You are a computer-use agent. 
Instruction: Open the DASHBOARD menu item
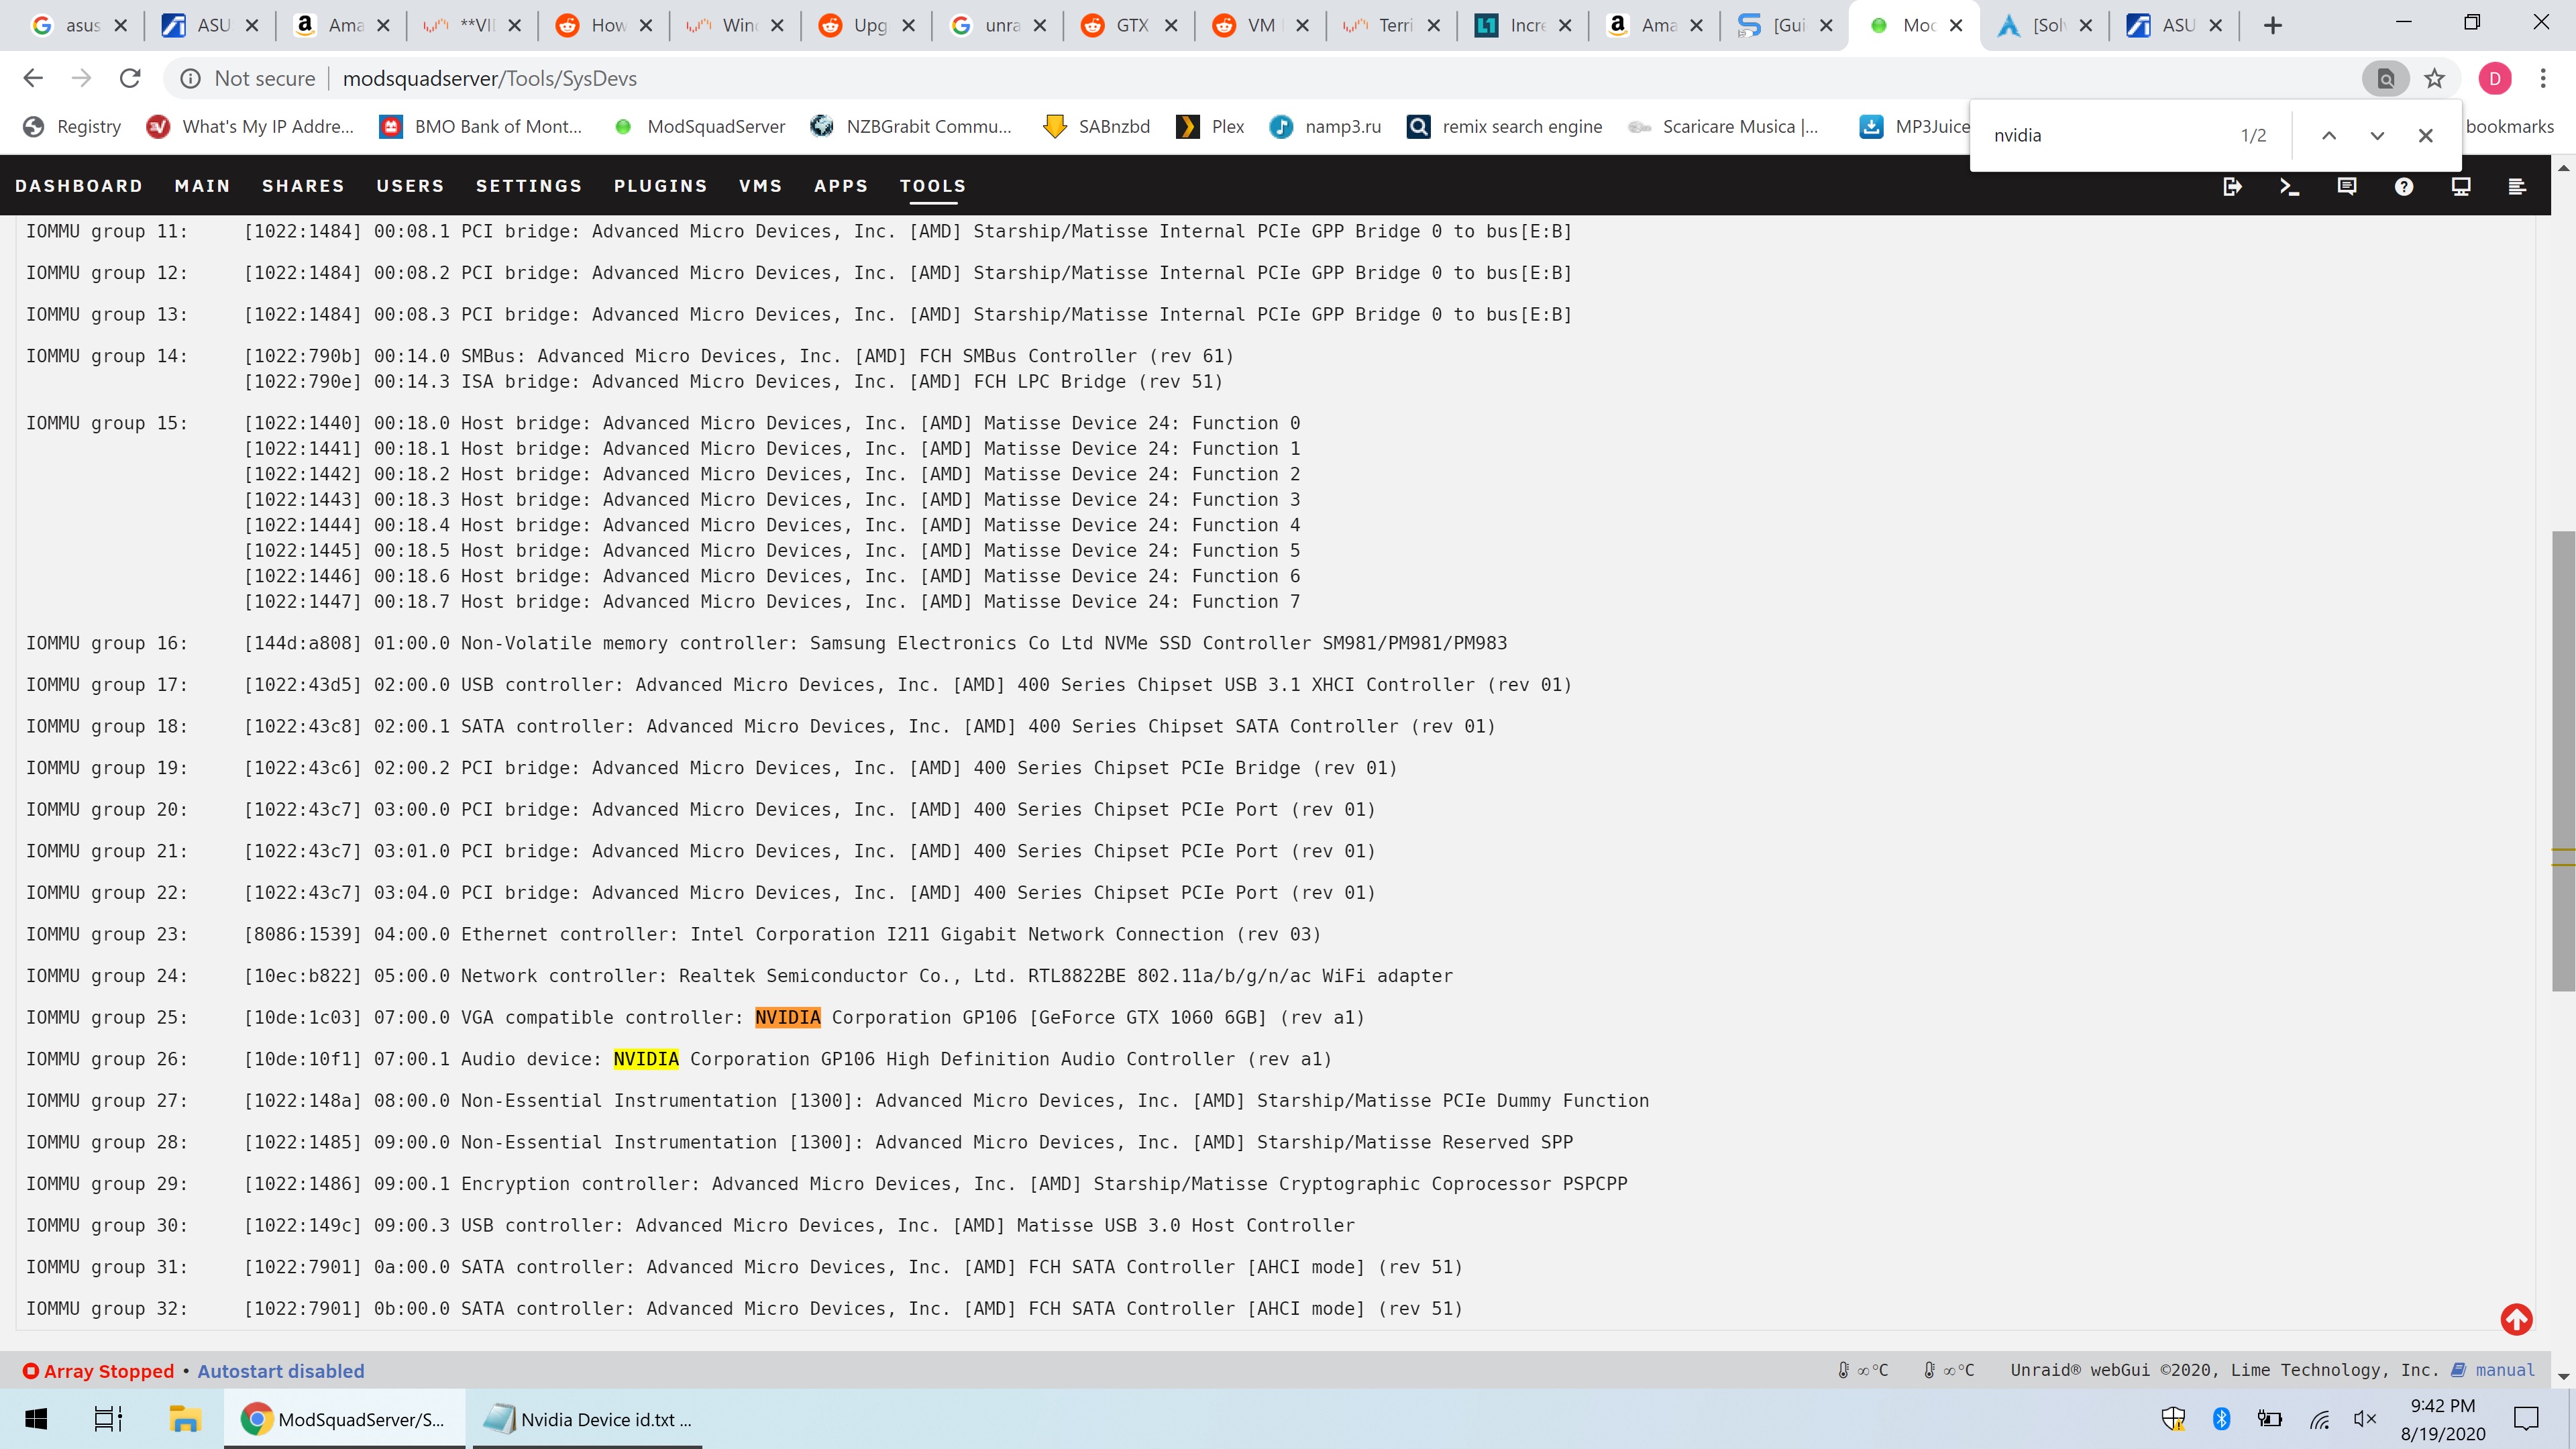(x=79, y=186)
